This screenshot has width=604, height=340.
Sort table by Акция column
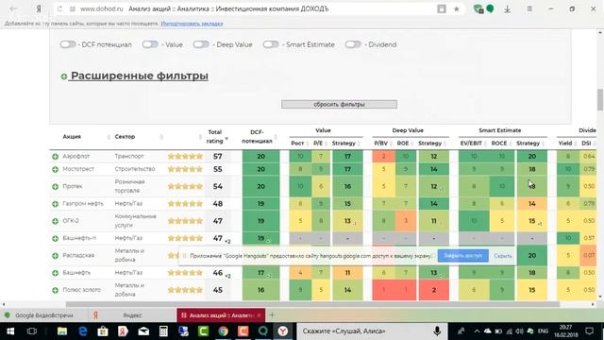72,136
